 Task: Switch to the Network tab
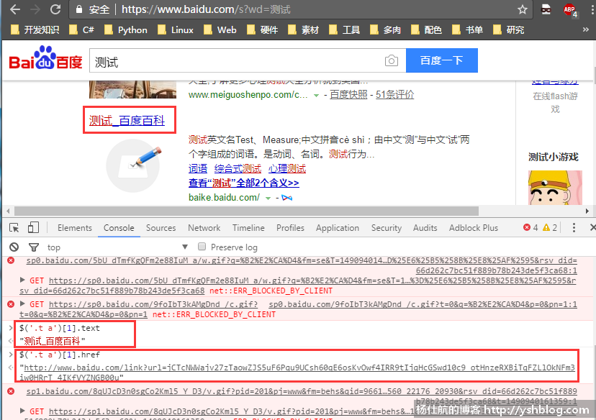204,228
